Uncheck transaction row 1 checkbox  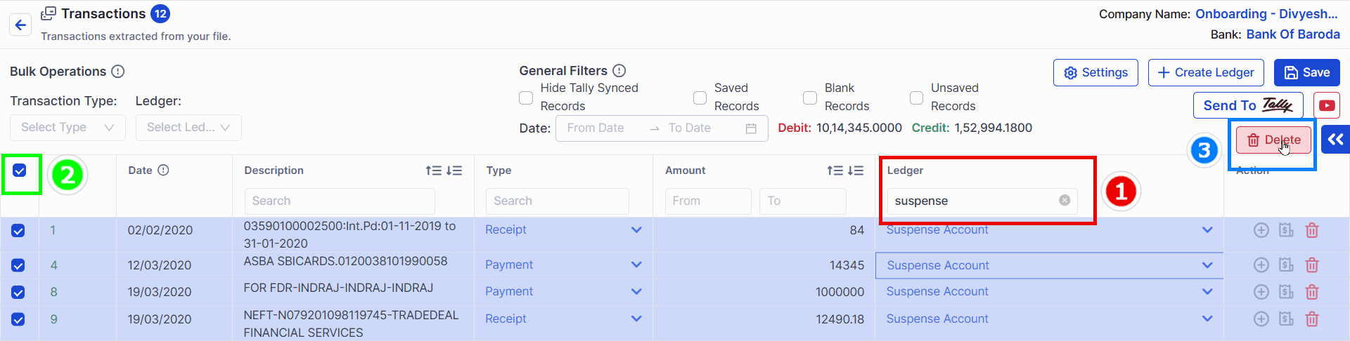click(x=18, y=231)
